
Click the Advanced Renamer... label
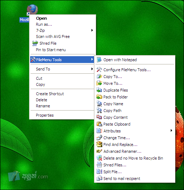coord(122,151)
